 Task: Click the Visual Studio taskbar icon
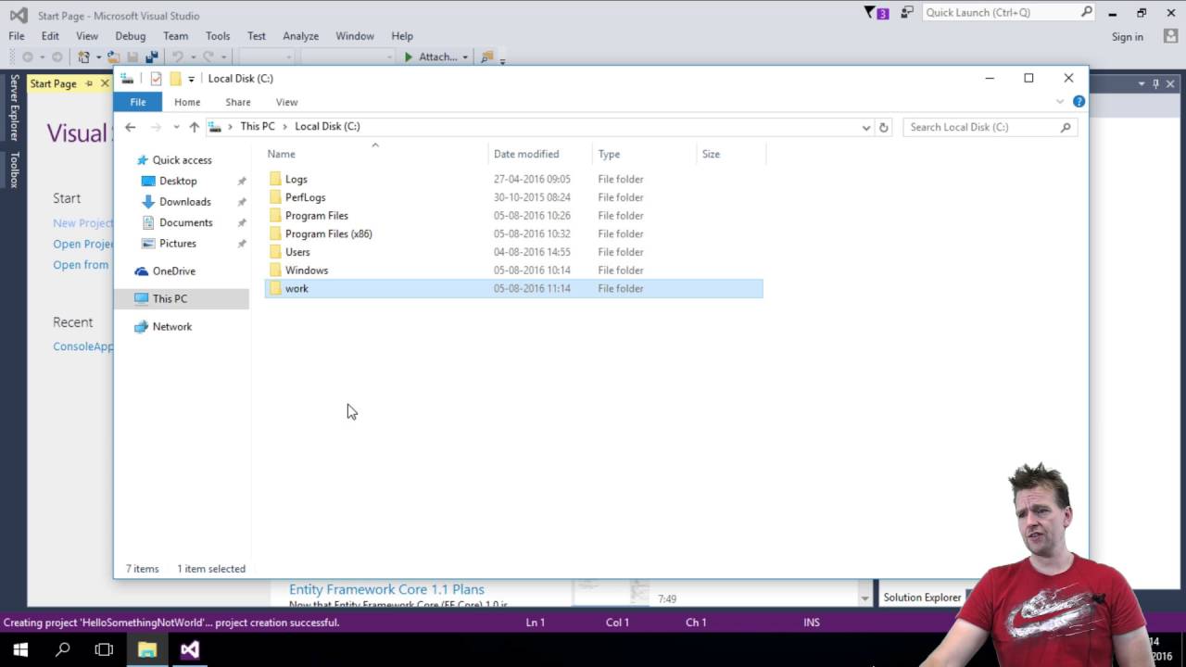(189, 649)
